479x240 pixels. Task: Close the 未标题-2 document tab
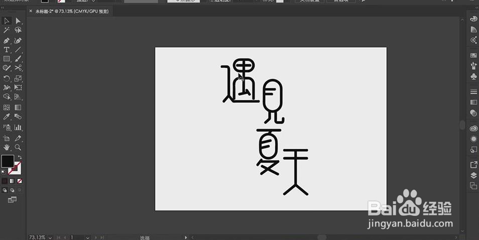coord(31,11)
